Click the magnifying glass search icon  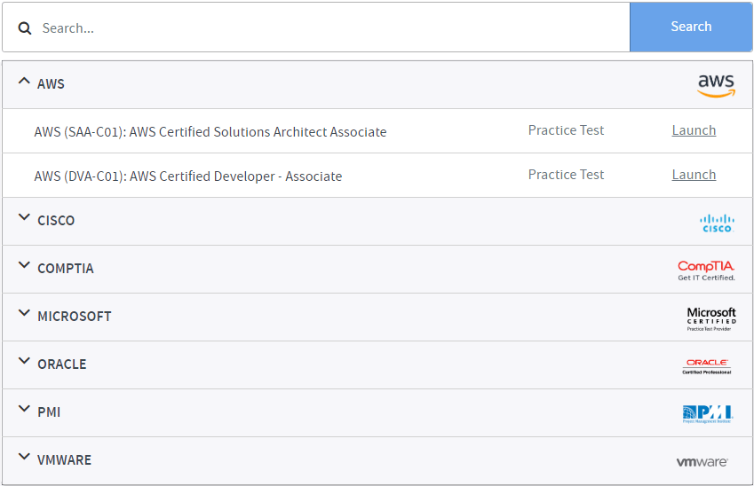coord(25,28)
